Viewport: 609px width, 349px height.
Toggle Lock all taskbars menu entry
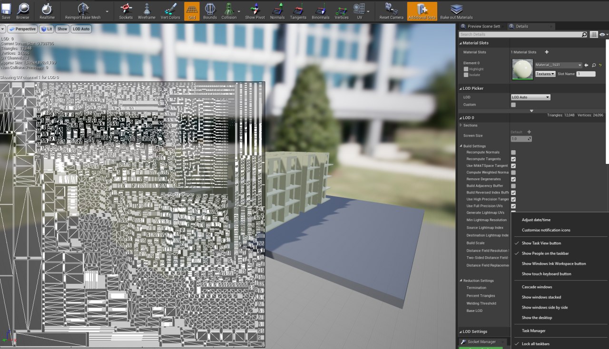(537, 343)
